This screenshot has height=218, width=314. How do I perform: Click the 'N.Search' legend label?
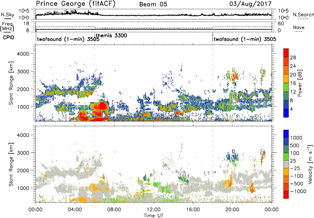303,15
